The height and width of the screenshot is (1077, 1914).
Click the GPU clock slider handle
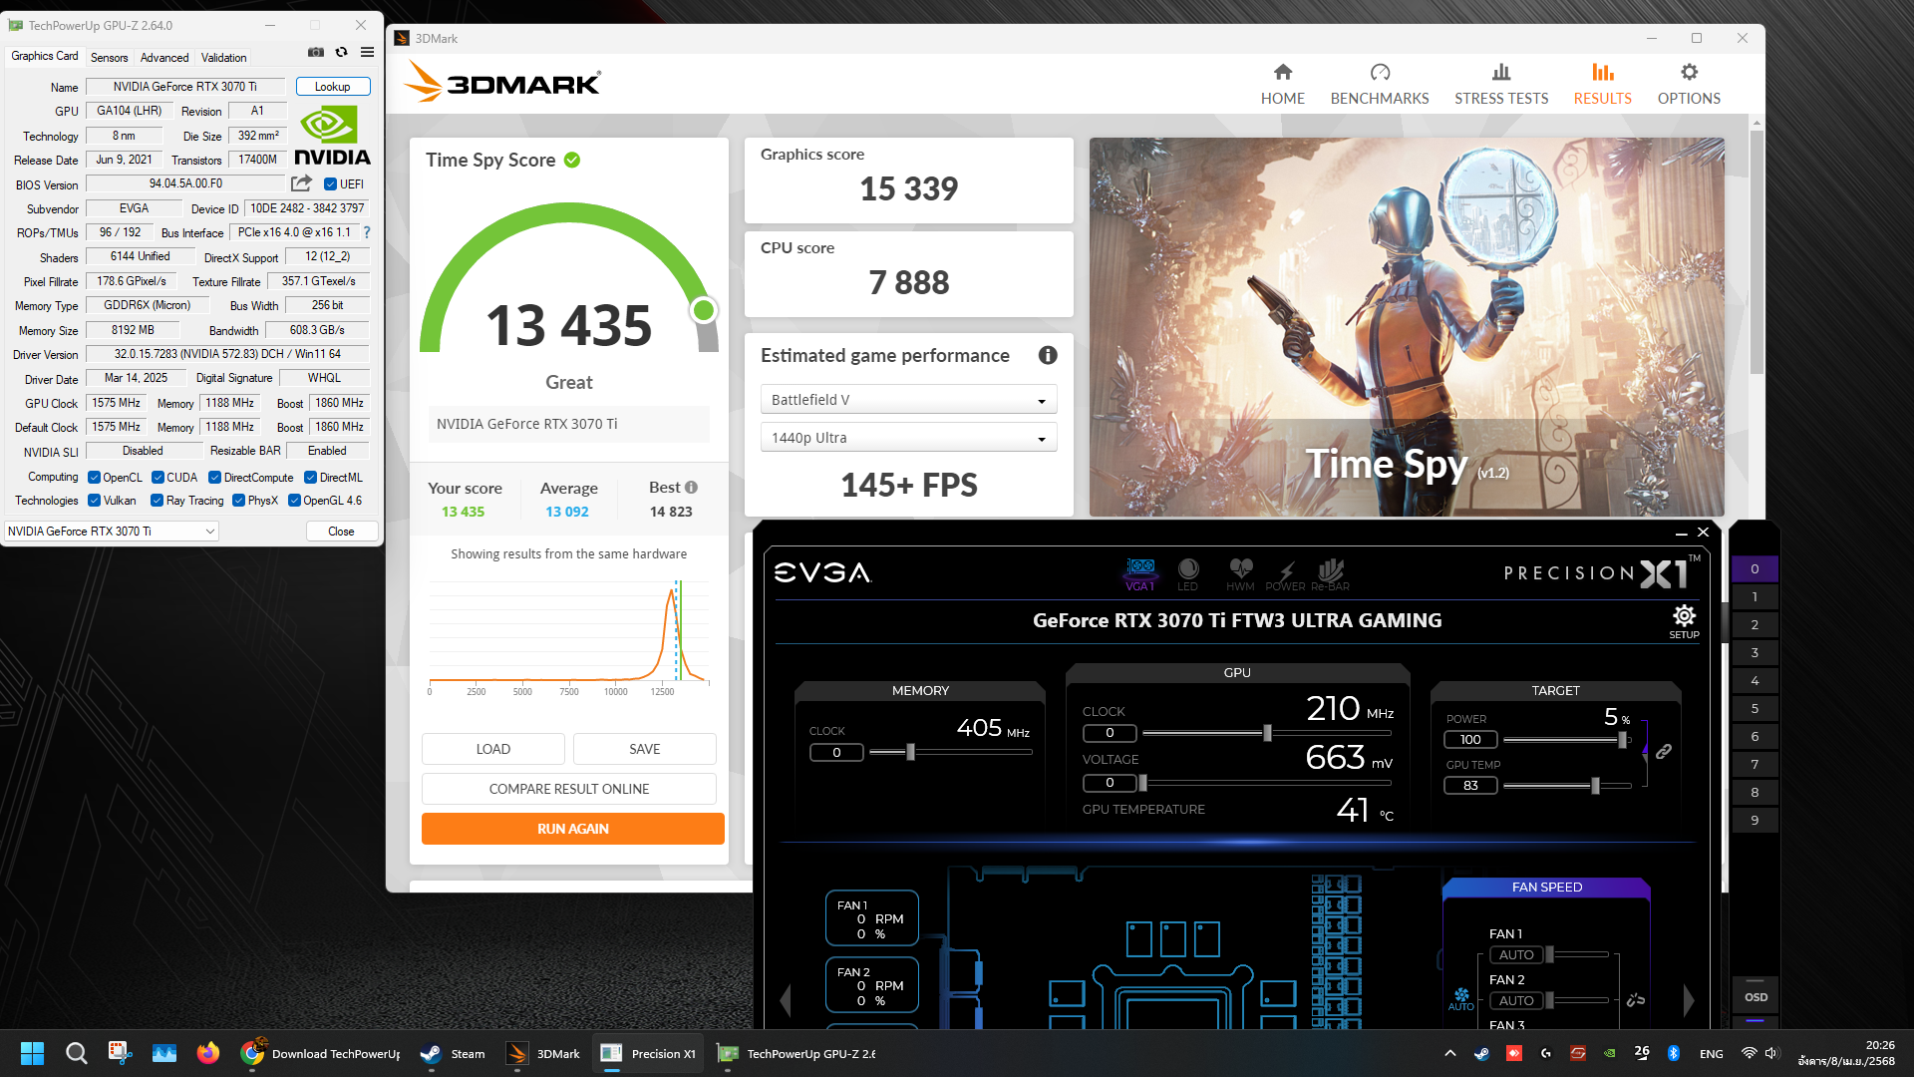click(x=1267, y=733)
